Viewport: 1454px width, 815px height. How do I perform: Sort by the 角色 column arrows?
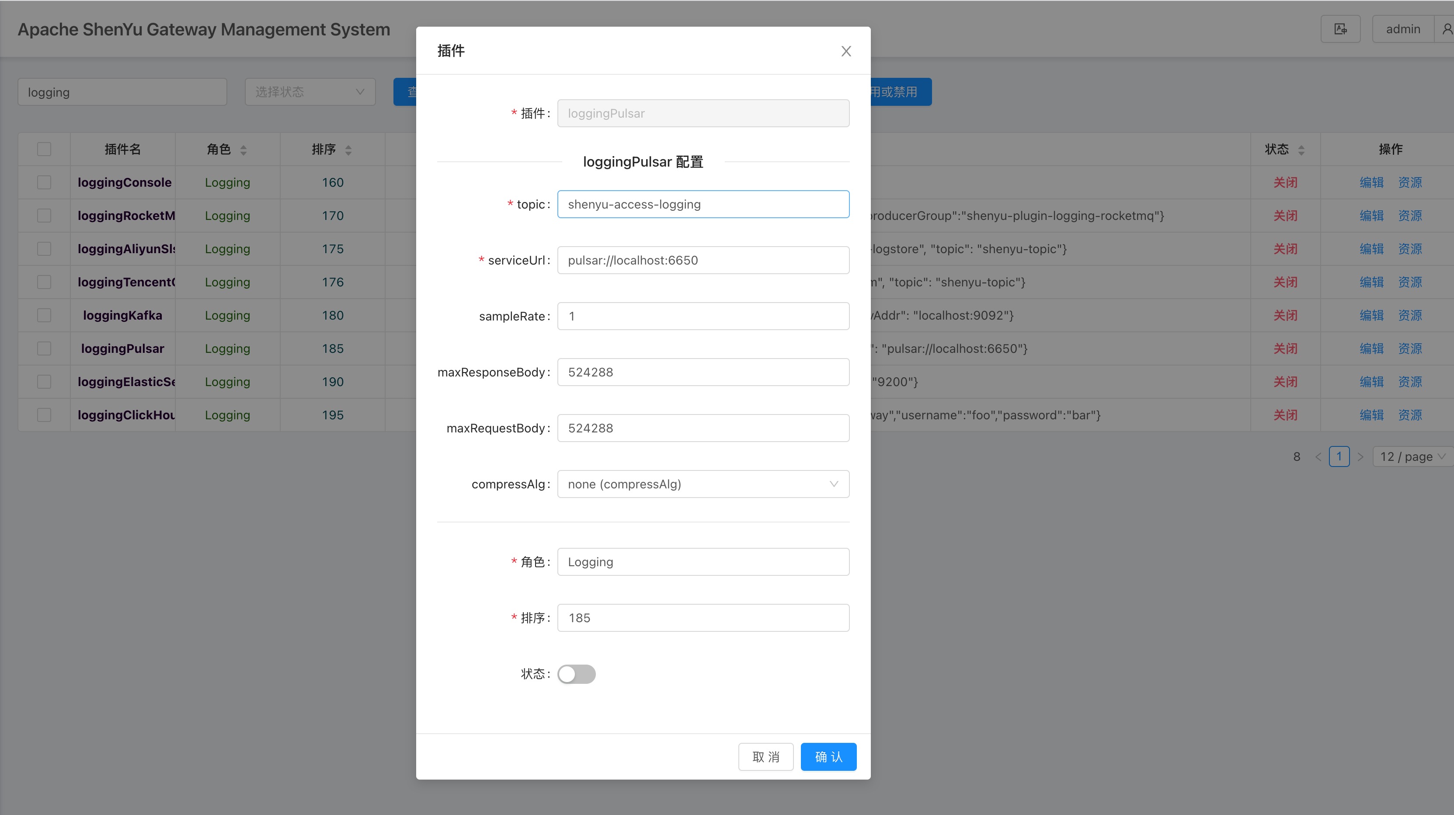(x=243, y=150)
